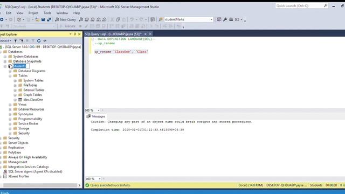Open the editor zoom 100 % dropdown
Image resolution: width=345 pixels, height=194 pixels.
(98, 110)
